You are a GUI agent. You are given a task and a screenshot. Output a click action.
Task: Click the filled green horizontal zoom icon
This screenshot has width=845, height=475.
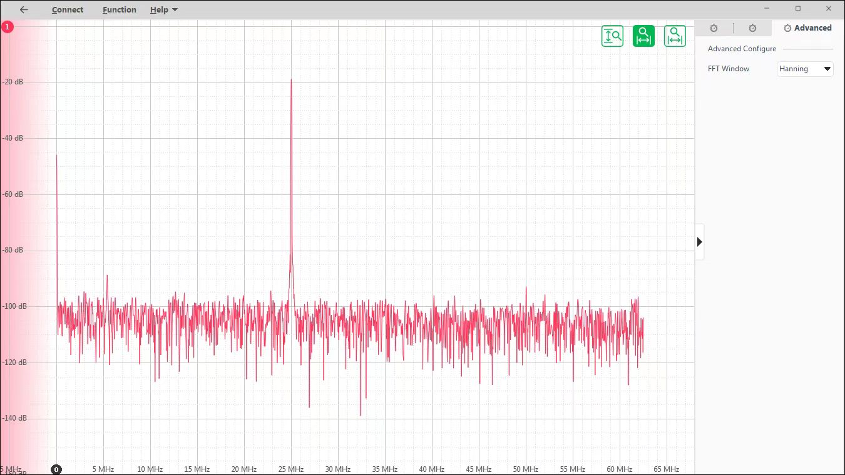pyautogui.click(x=643, y=36)
